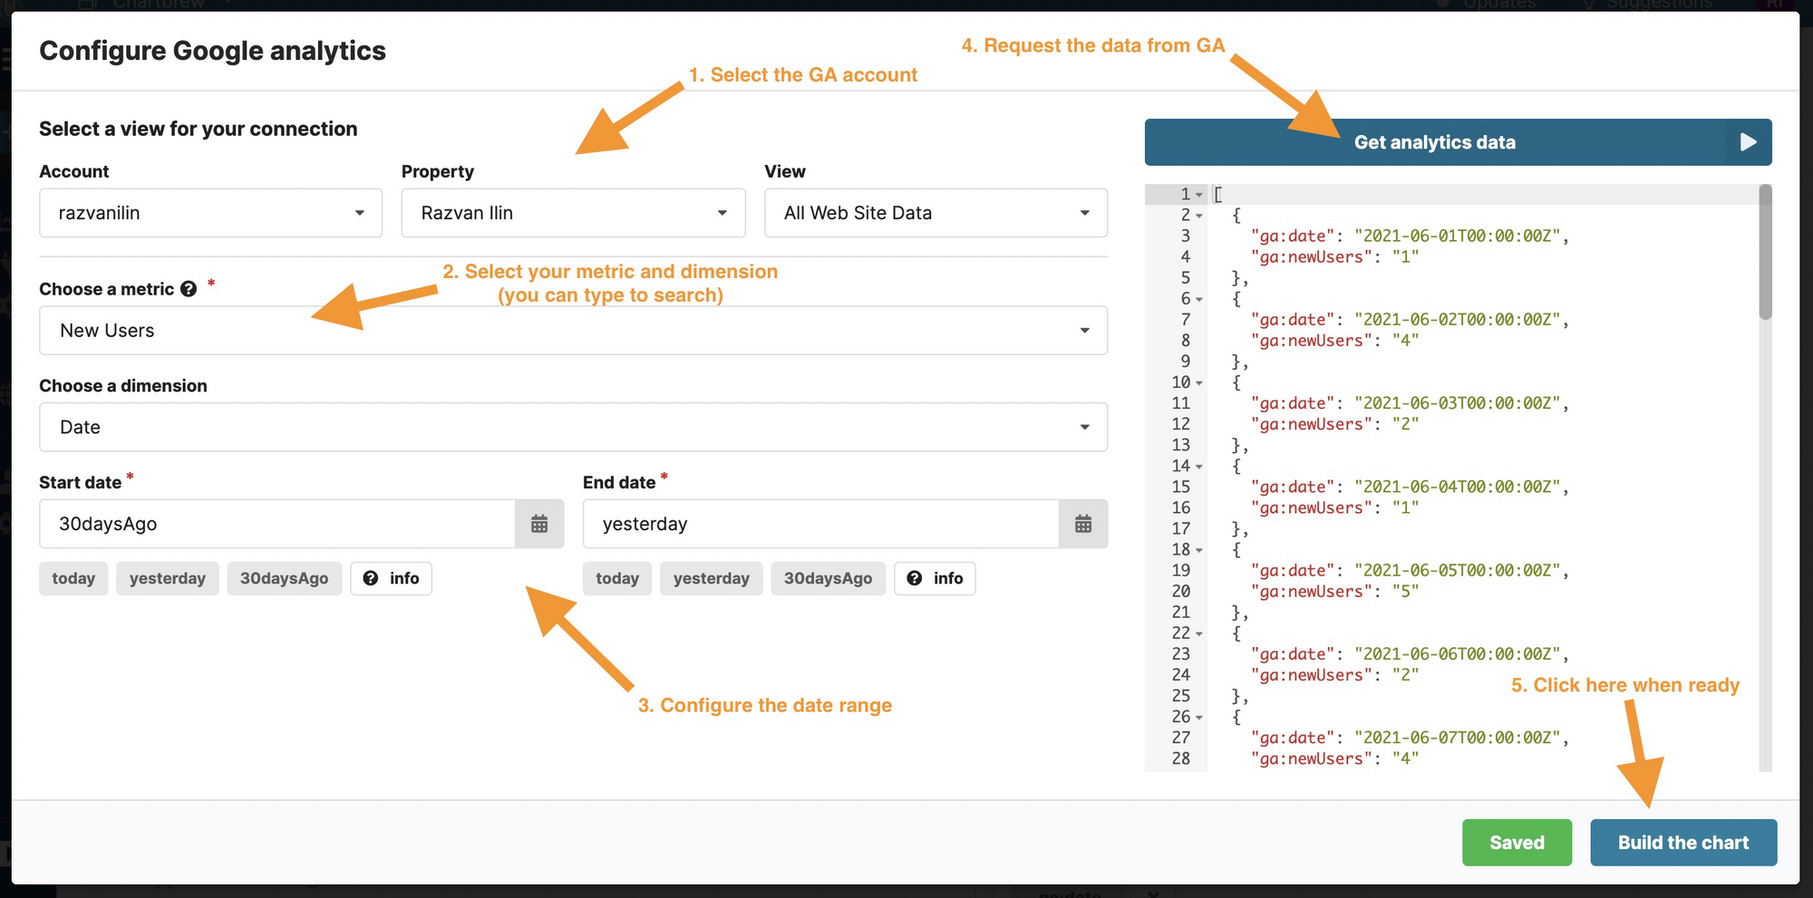Open the End date info help
The width and height of the screenshot is (1813, 898).
(935, 578)
